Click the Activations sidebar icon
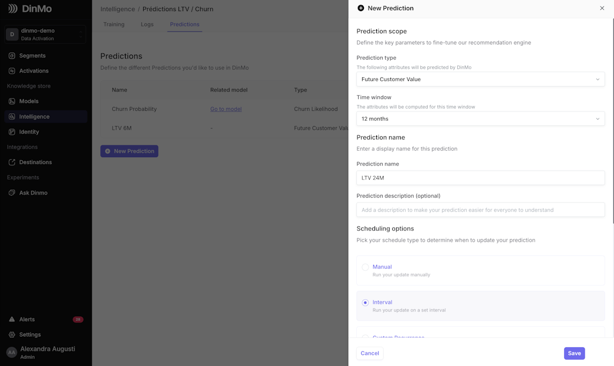 point(12,71)
